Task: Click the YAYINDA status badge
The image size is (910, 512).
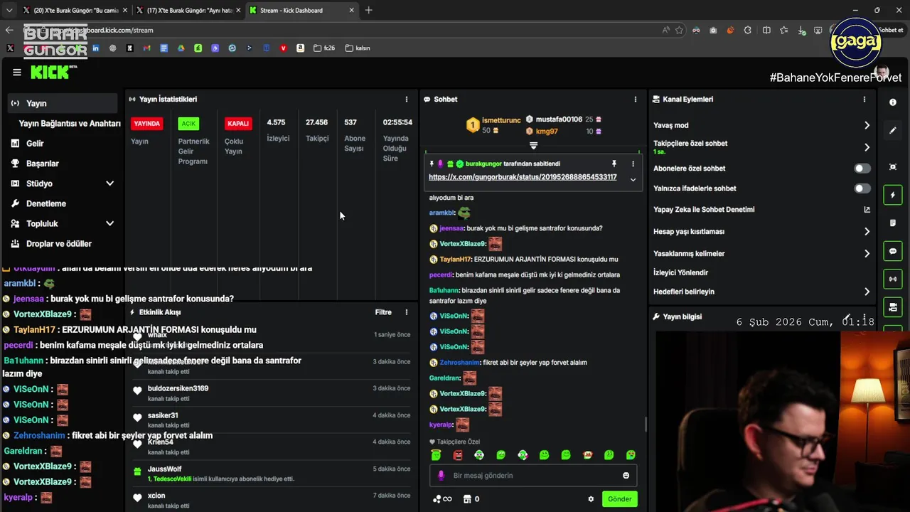Action: pos(146,124)
